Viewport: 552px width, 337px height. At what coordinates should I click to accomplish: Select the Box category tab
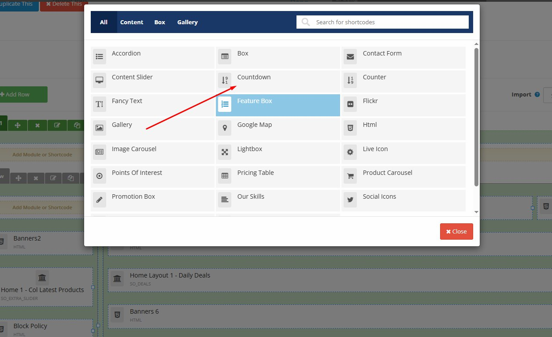tap(159, 22)
